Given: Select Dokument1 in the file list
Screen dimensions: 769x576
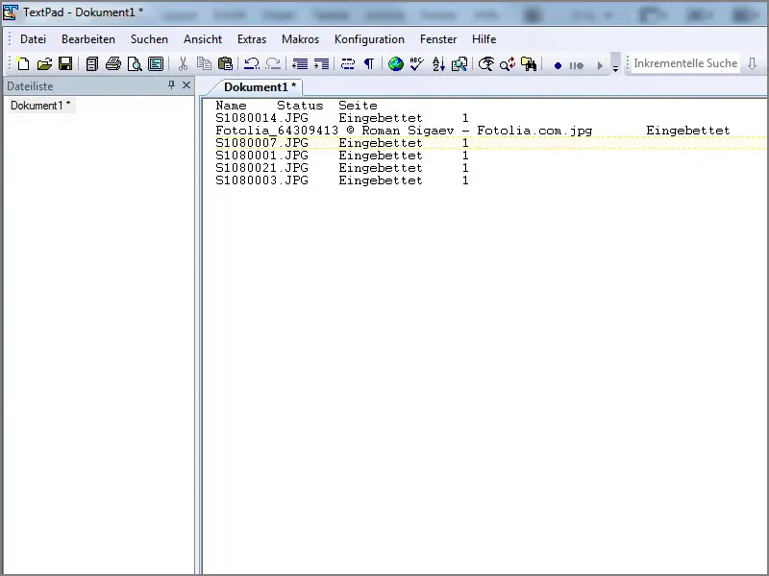Looking at the screenshot, I should (x=40, y=106).
